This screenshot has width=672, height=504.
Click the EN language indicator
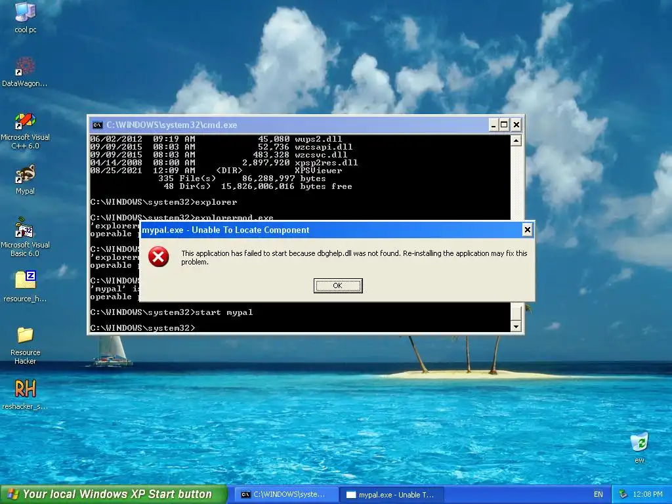tap(598, 494)
